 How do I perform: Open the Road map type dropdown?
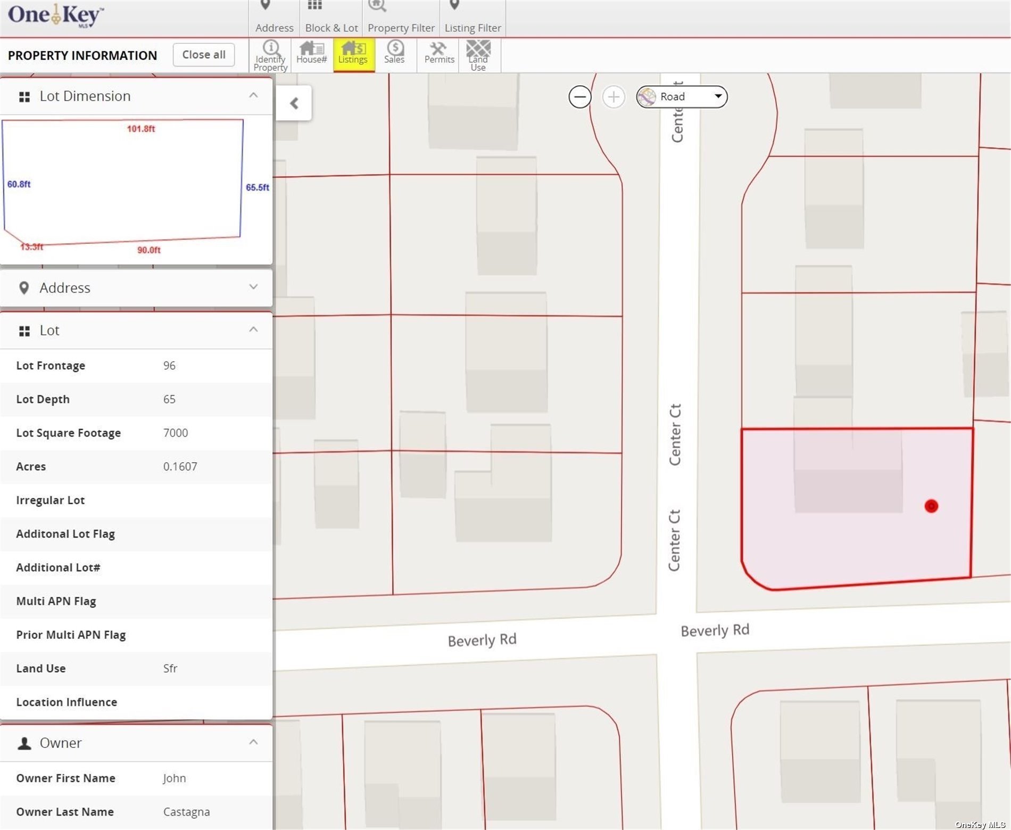tap(682, 97)
